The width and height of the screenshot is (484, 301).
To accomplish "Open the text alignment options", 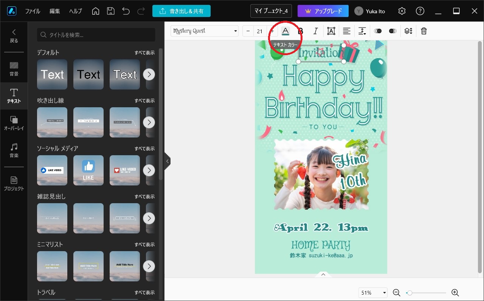I will coord(347,31).
